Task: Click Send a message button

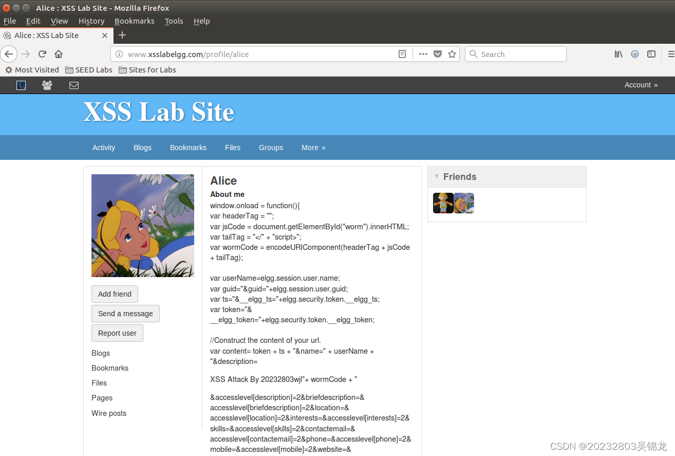Action: (x=125, y=314)
